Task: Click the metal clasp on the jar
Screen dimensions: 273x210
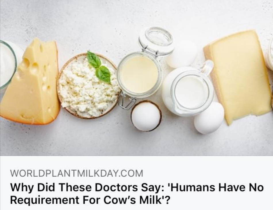Action: click(x=126, y=102)
